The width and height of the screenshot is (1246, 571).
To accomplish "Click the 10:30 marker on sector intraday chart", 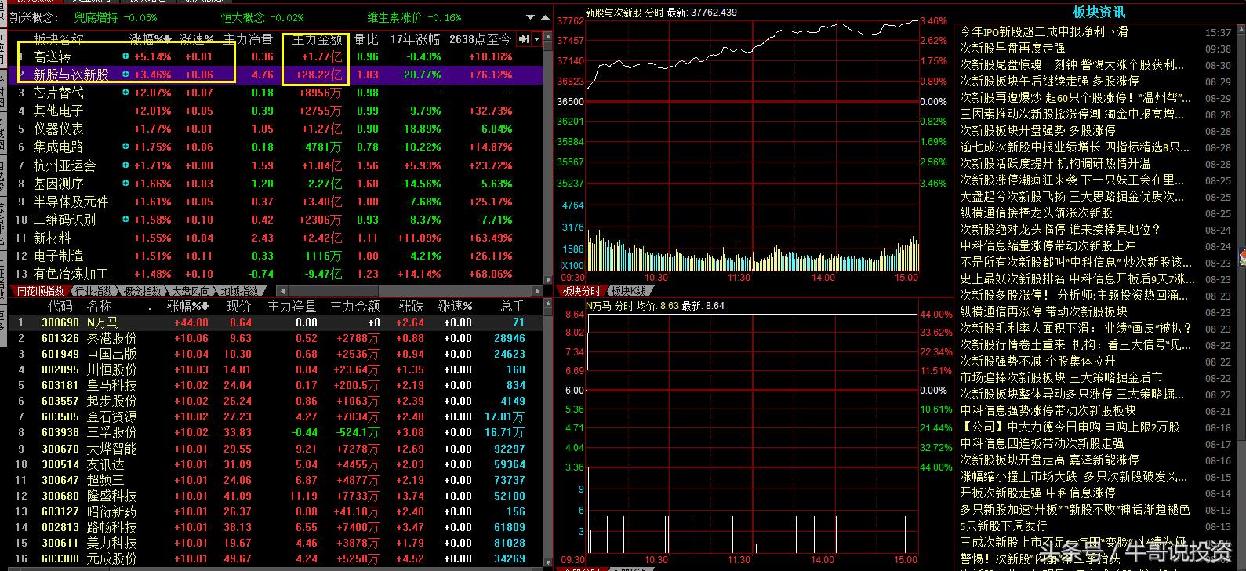I will (x=656, y=277).
